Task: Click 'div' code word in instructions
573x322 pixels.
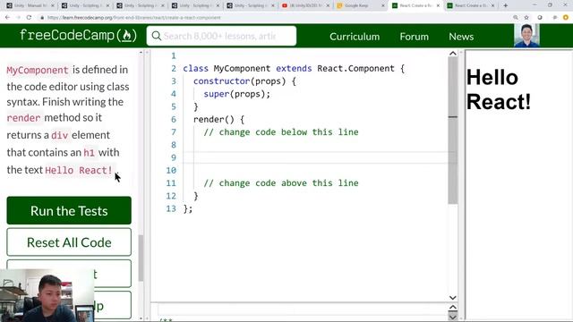Action: tap(60, 135)
